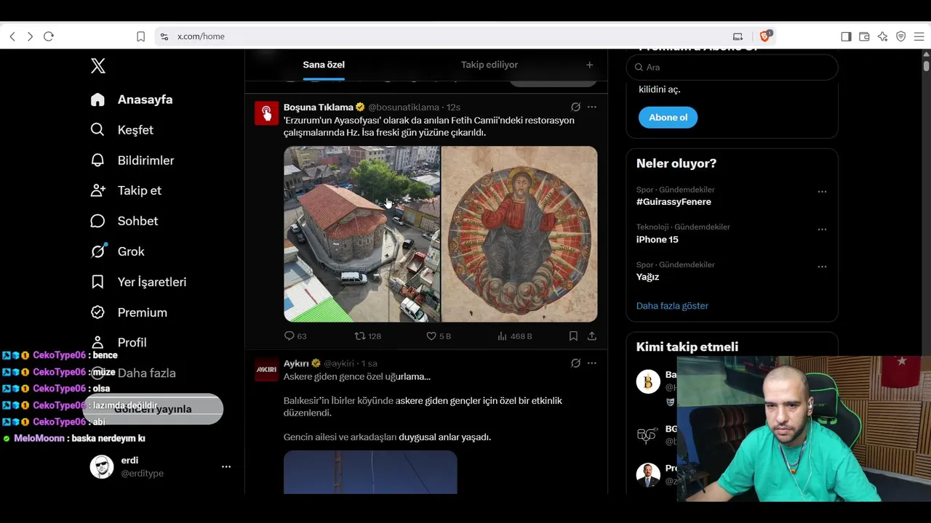
Task: Repost the post with 128 reposts
Action: (367, 336)
